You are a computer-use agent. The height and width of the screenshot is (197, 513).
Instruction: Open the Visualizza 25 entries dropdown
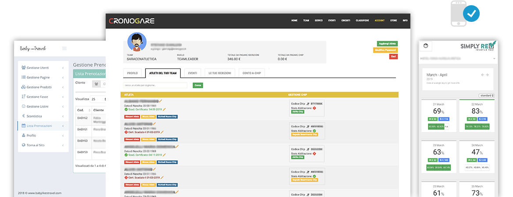point(99,99)
